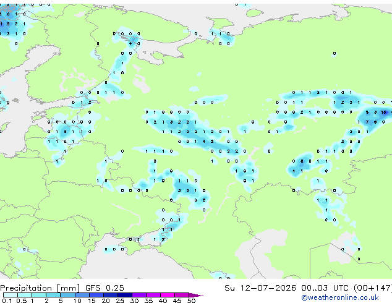Click the 5–10 mm legend color

point(67,295)
